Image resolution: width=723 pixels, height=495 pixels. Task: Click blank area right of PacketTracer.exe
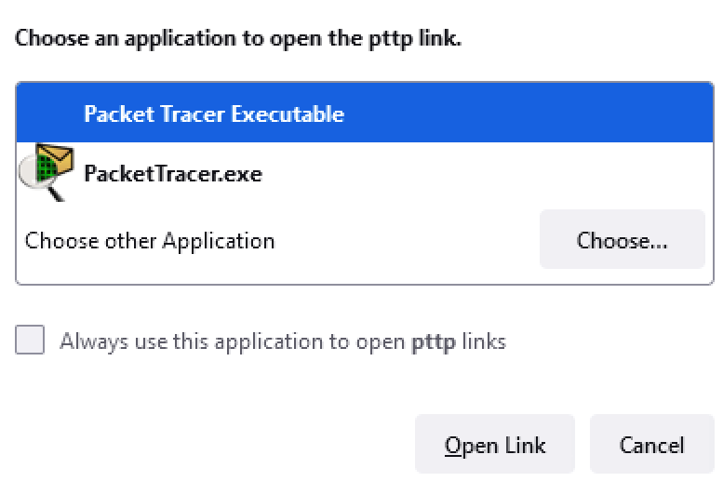(x=484, y=174)
